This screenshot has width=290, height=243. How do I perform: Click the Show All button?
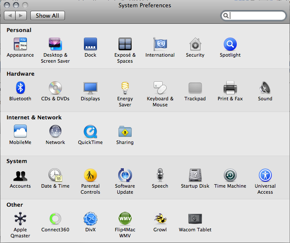click(47, 16)
